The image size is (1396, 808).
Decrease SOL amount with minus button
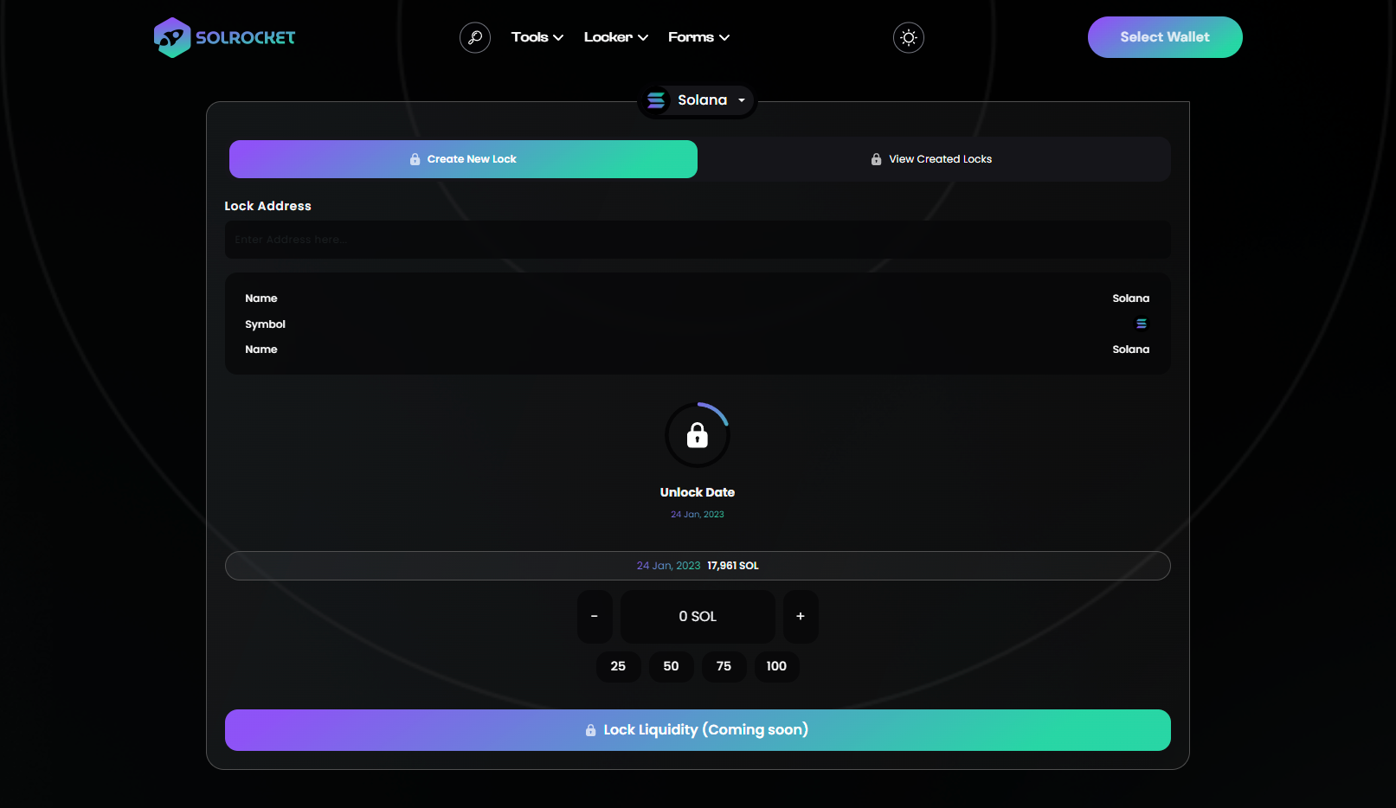[595, 616]
